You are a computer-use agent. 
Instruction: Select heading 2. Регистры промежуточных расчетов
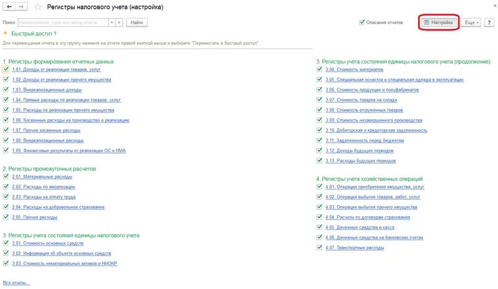pyautogui.click(x=49, y=169)
